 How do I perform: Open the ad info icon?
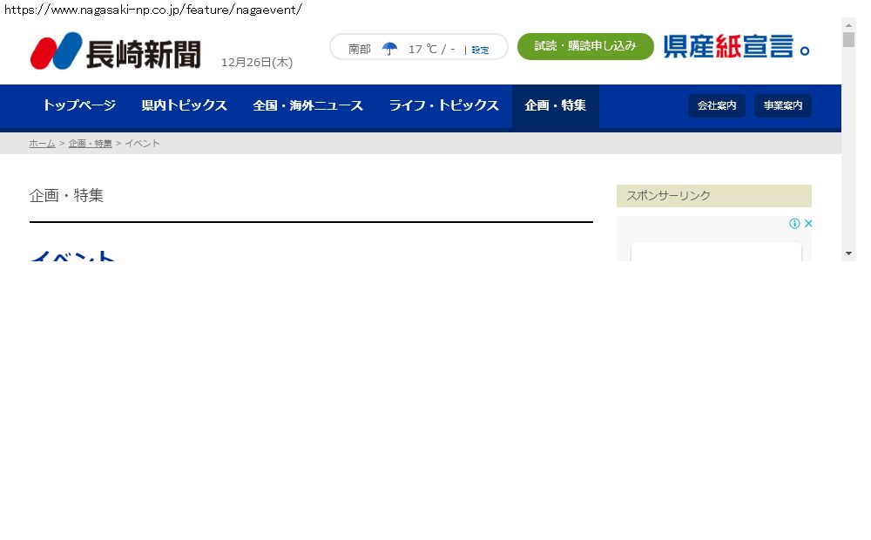(x=794, y=224)
